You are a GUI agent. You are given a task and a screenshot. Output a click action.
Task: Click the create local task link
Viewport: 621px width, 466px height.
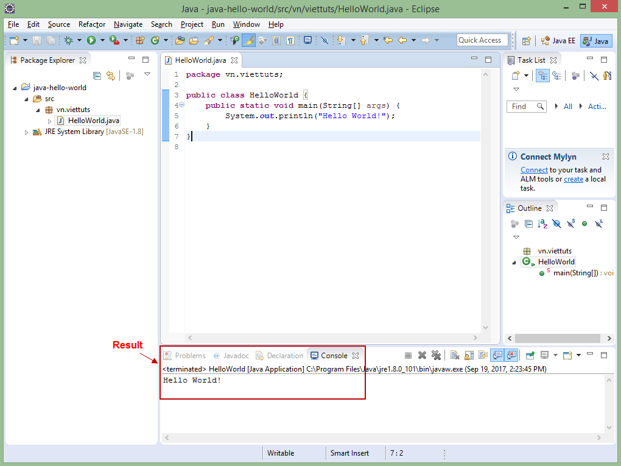(574, 179)
